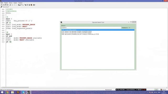Click code line key_pressed 49
Viewport: 168px width, 94px height.
19,21
